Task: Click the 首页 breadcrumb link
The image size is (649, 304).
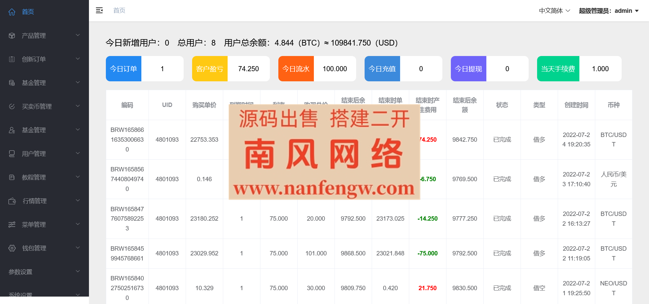Action: coord(119,10)
